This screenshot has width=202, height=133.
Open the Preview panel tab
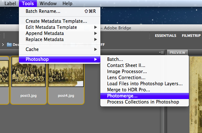pos(177,53)
